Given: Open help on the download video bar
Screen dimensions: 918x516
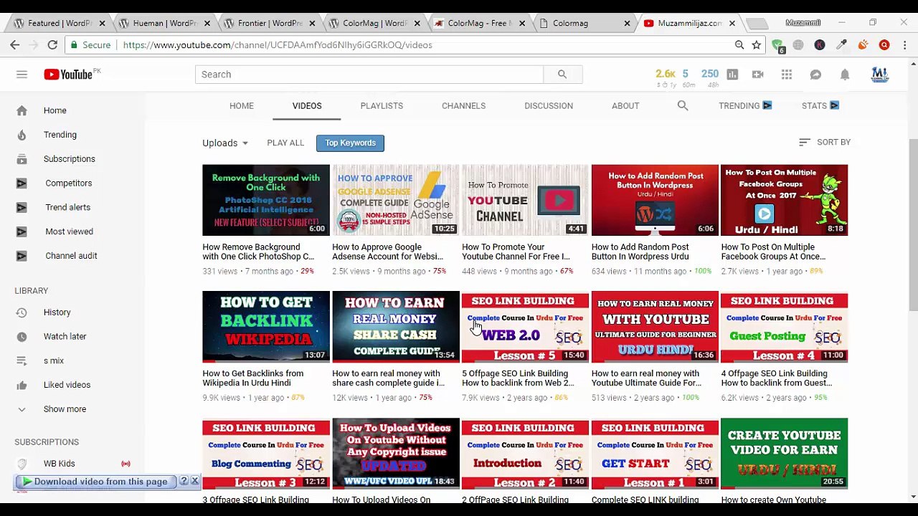Looking at the screenshot, I should pyautogui.click(x=184, y=482).
